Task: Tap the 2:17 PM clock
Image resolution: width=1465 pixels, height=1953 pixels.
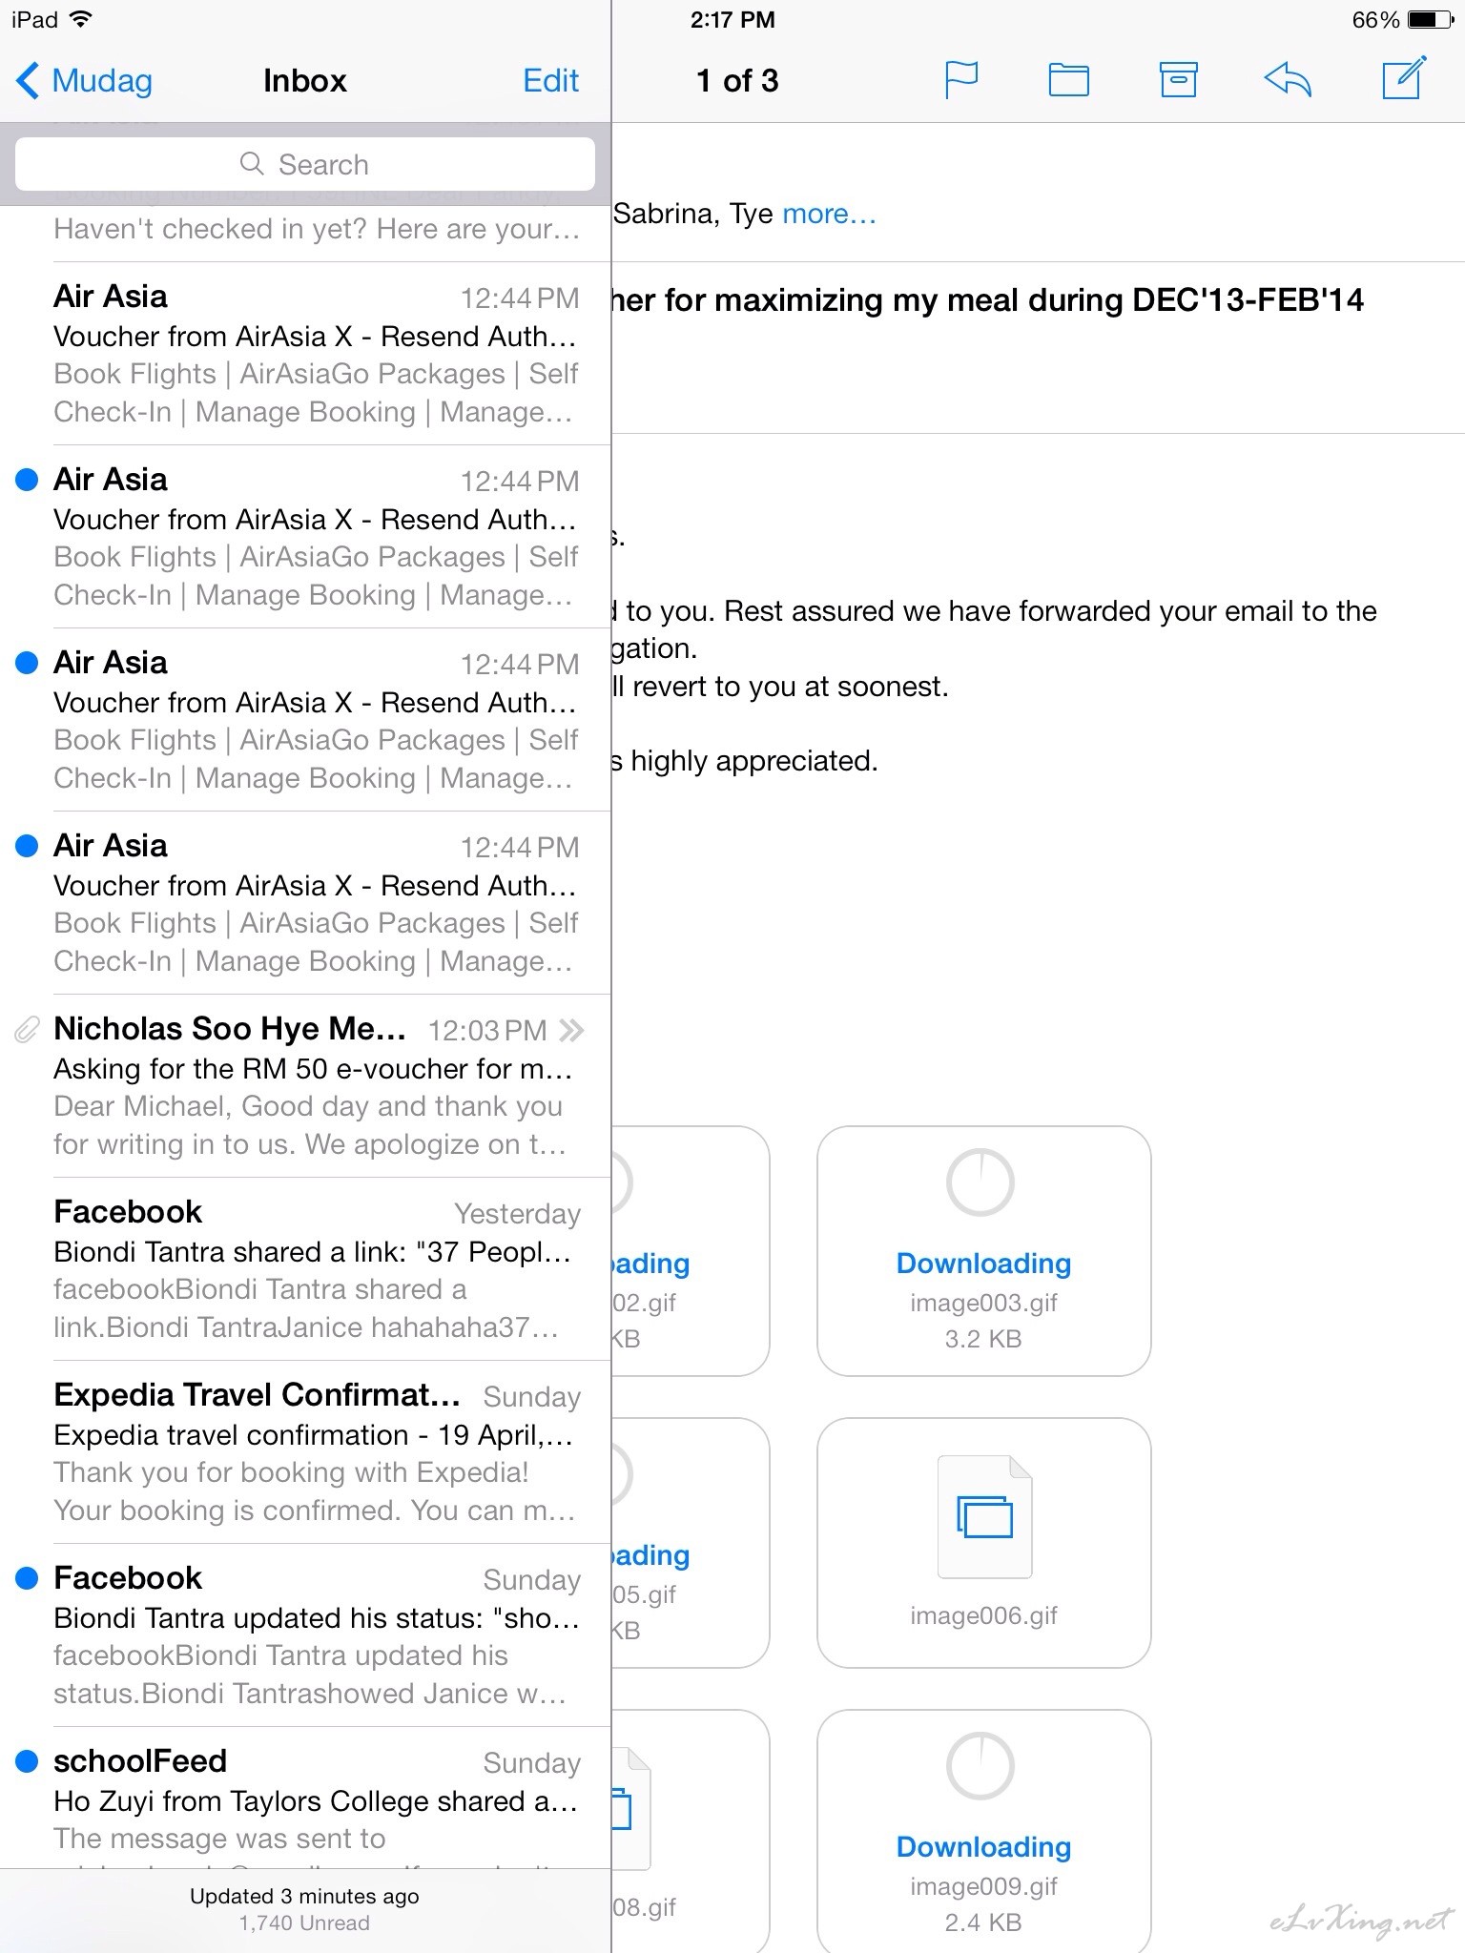Action: pos(732,19)
